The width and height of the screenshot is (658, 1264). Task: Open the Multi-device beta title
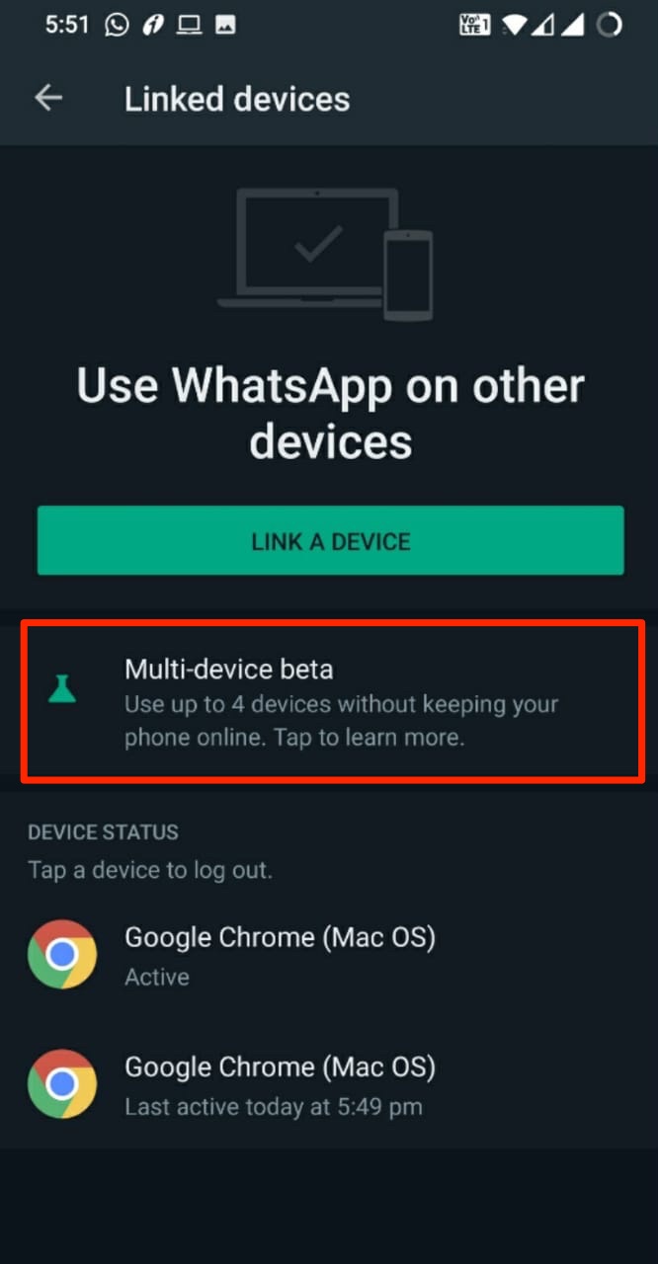(x=228, y=670)
